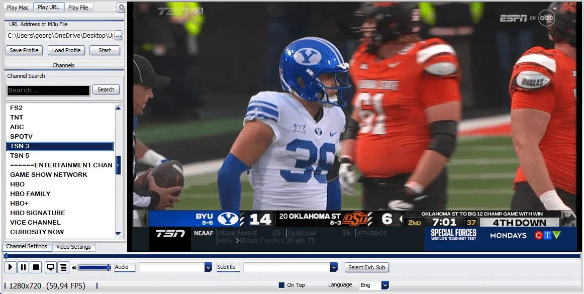Viewport: 584px width, 294px height.
Task: Select the Play URL tab
Action: [x=48, y=7]
